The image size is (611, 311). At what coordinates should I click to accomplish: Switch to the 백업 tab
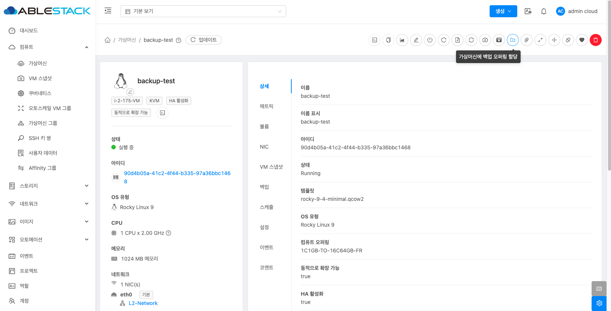(x=264, y=187)
